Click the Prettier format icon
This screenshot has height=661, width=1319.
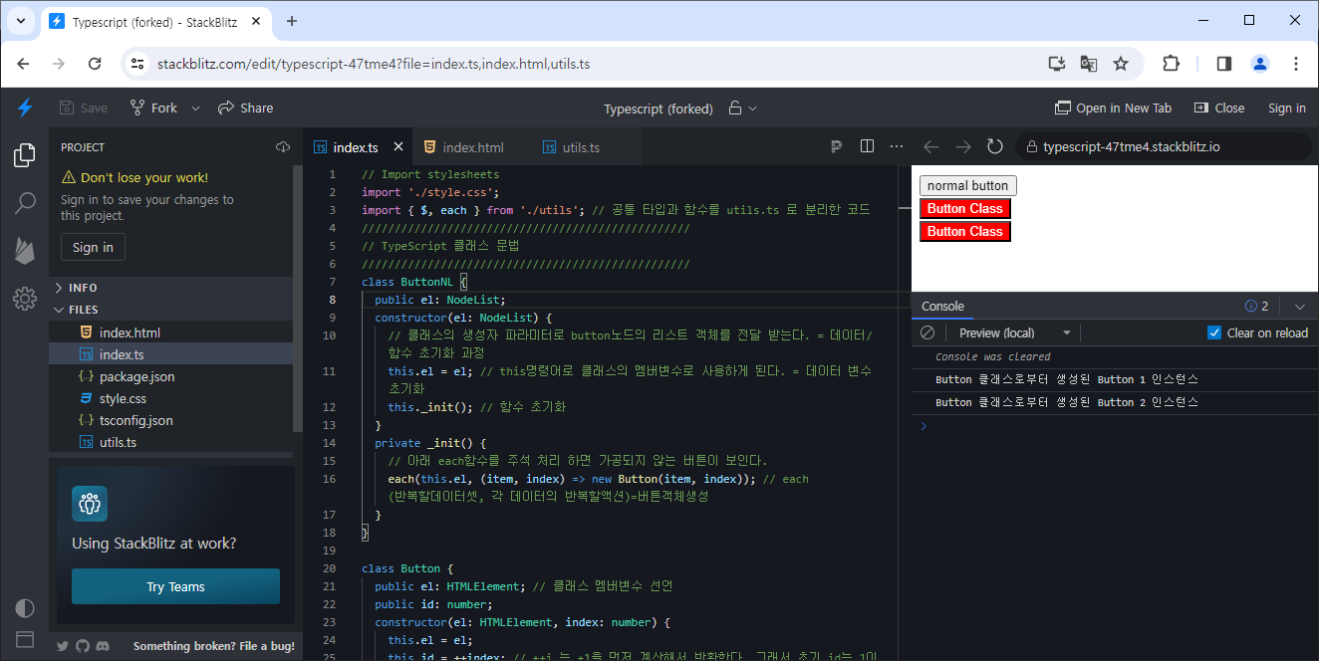tap(836, 147)
